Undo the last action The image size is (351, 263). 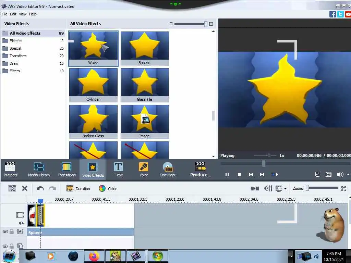[x=40, y=189]
